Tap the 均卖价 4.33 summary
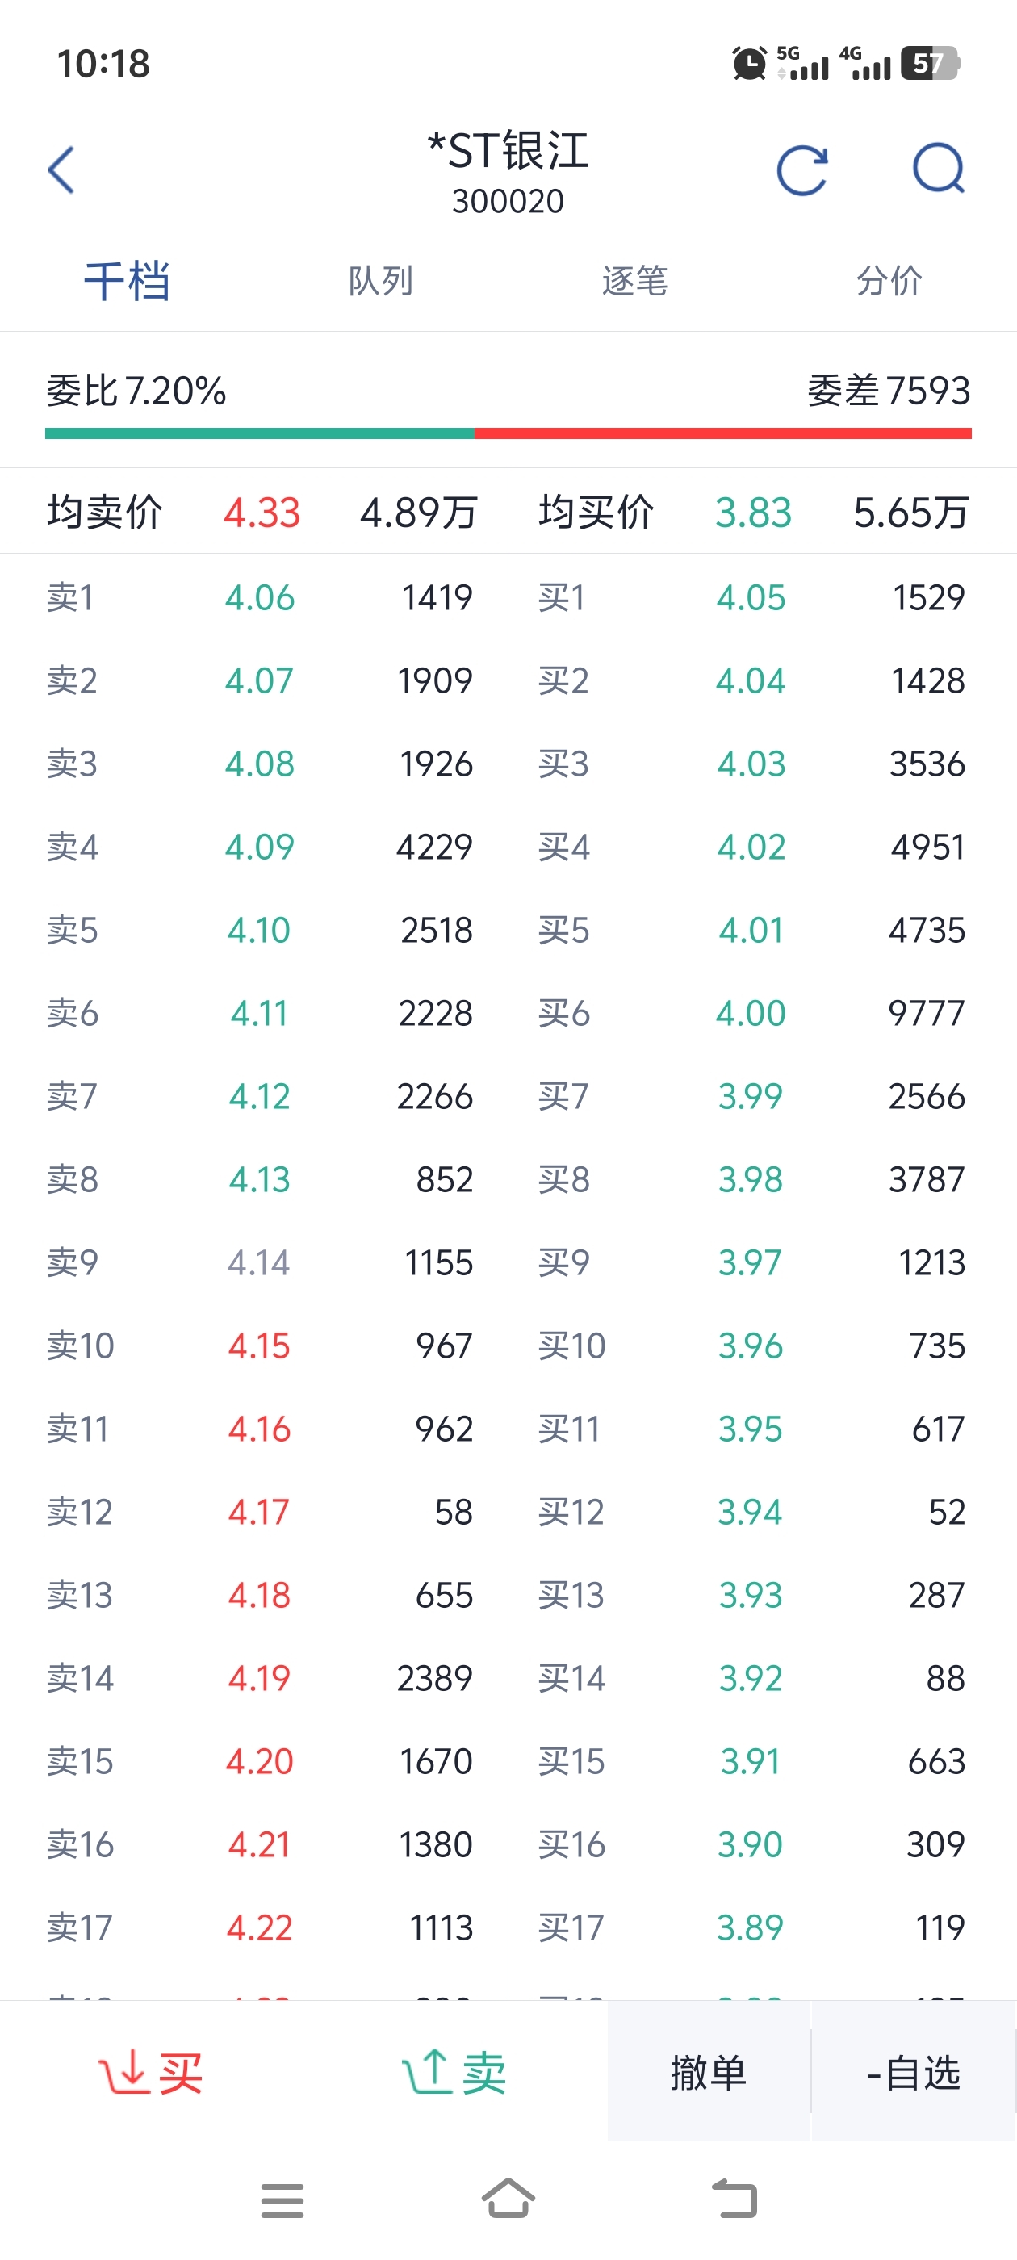 [262, 512]
